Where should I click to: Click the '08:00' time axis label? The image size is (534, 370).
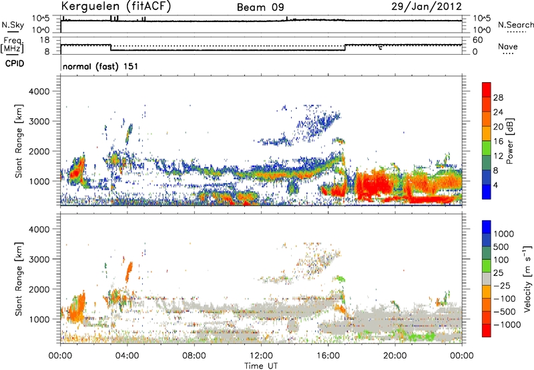point(194,356)
